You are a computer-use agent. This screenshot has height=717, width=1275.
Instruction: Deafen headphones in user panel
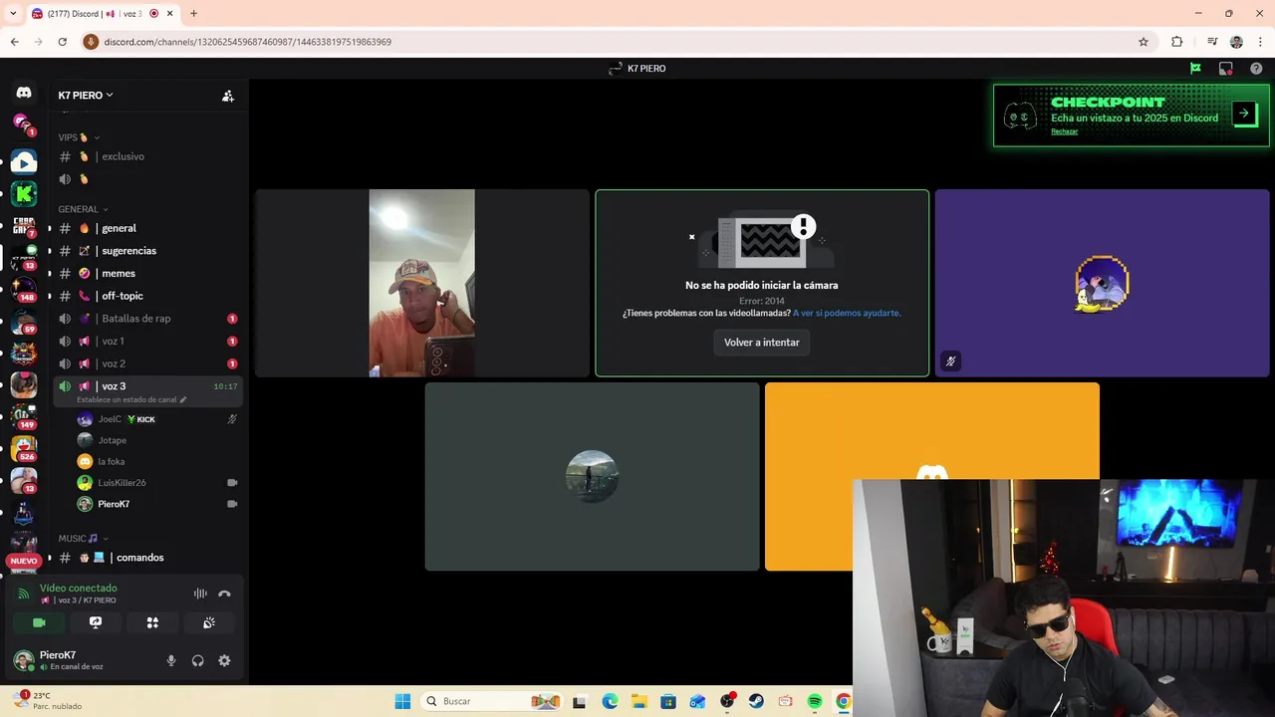coord(197,660)
